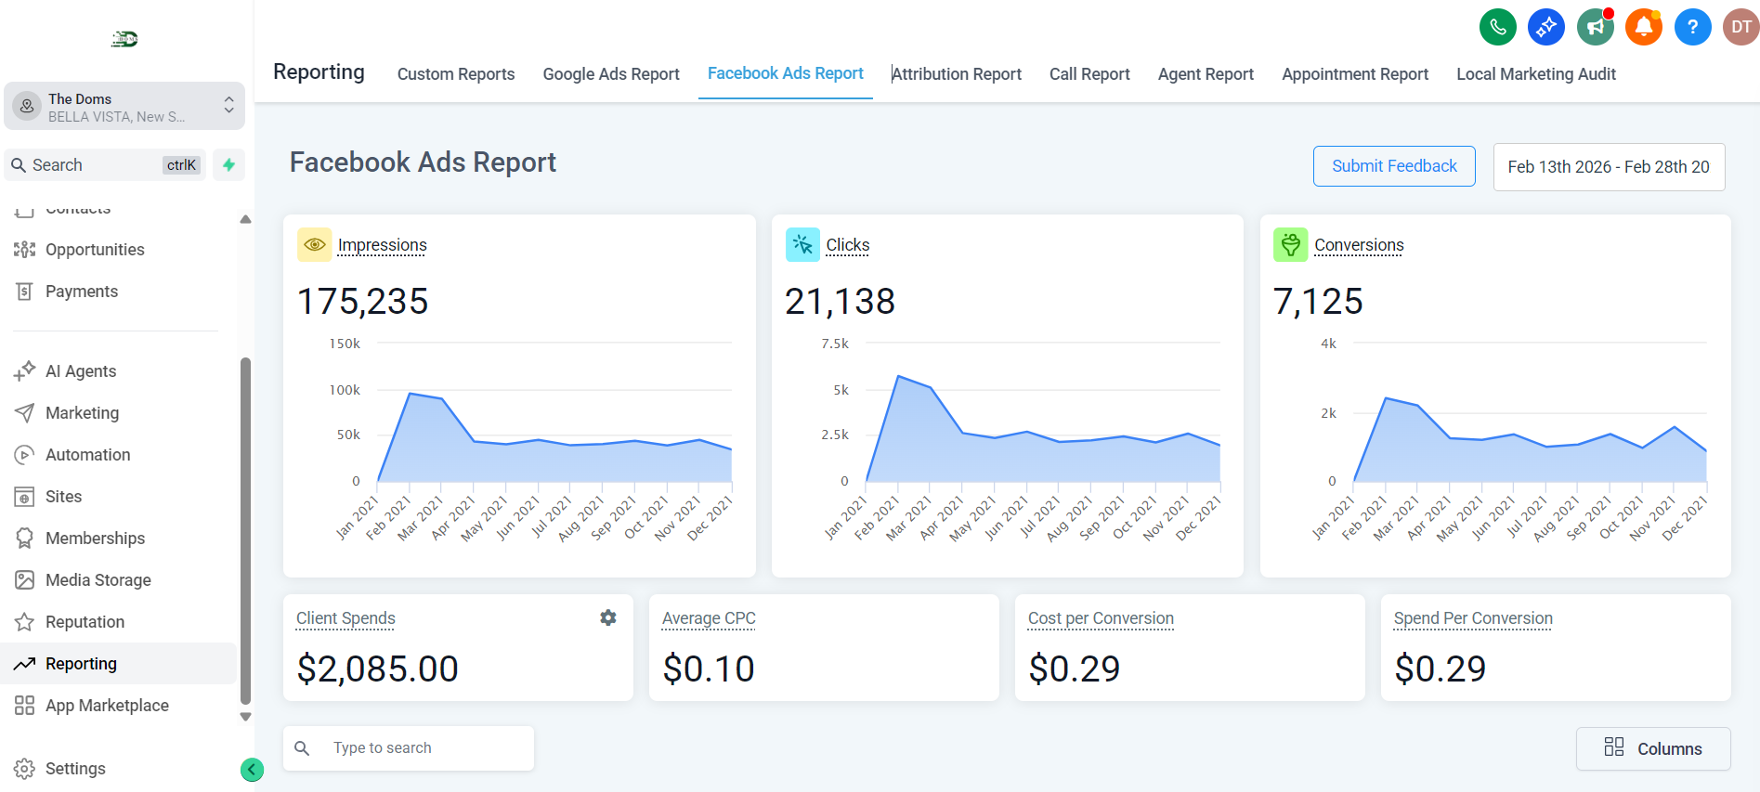This screenshot has height=792, width=1760.
Task: Click the green lightning quick actions icon
Action: 228,165
